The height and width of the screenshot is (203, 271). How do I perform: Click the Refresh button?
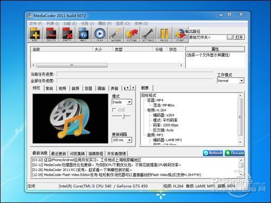tap(213, 153)
